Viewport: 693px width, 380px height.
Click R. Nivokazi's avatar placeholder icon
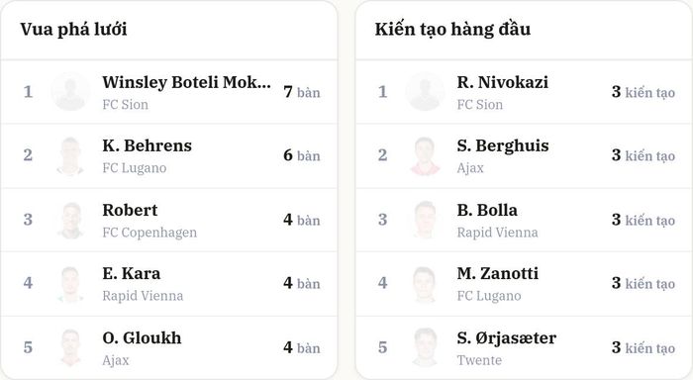point(425,92)
